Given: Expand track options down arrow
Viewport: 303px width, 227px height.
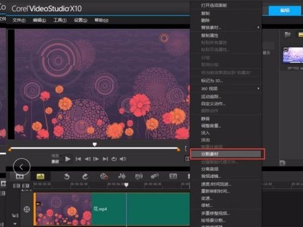Looking at the screenshot, I should click(15, 223).
